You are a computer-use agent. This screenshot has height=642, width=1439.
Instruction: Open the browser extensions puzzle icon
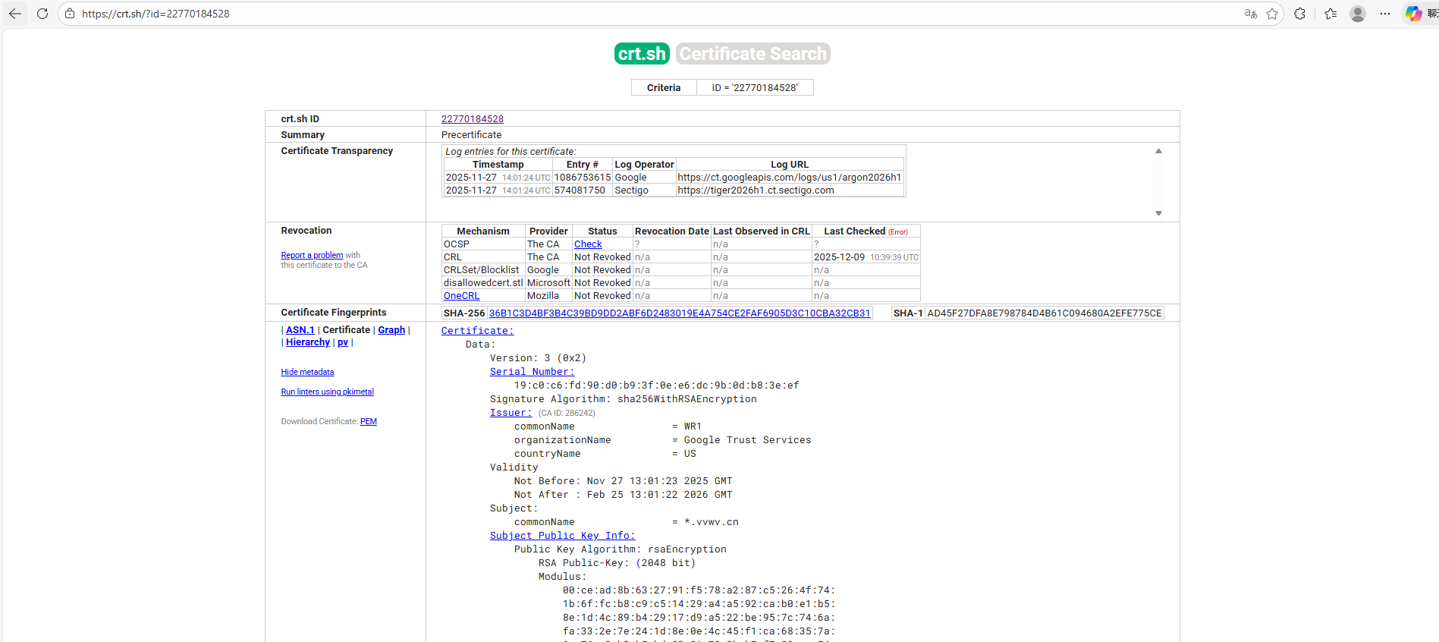(1300, 14)
